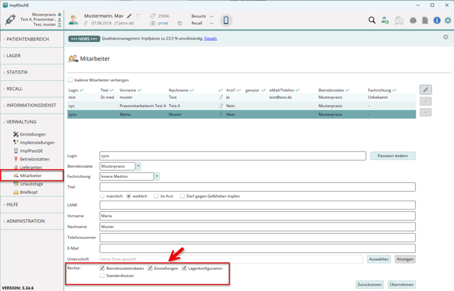Click the printer icon in the toolbar
The height and width of the screenshot is (291, 454).
click(x=413, y=20)
